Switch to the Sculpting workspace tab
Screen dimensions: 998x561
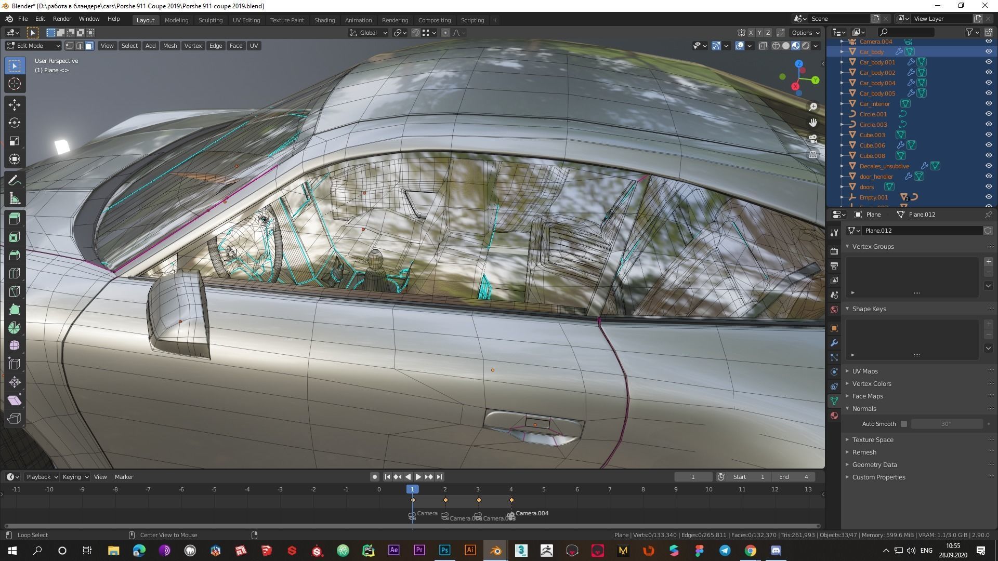(211, 20)
